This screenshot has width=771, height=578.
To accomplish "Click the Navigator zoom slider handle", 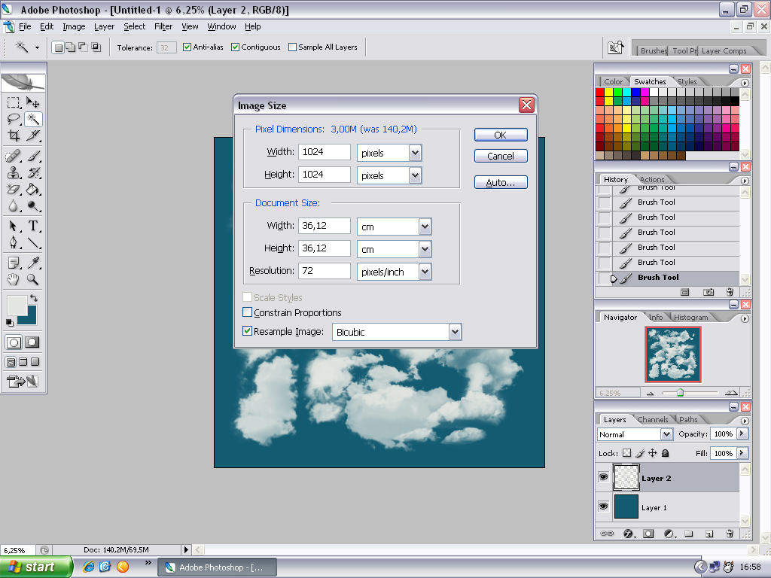I will coord(680,392).
